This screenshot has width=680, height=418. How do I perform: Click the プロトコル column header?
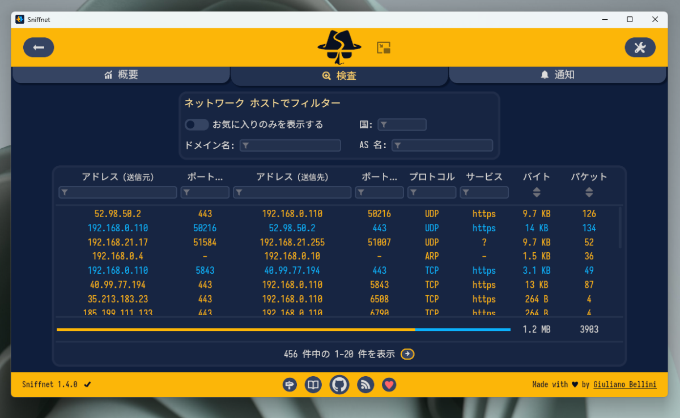pos(432,177)
